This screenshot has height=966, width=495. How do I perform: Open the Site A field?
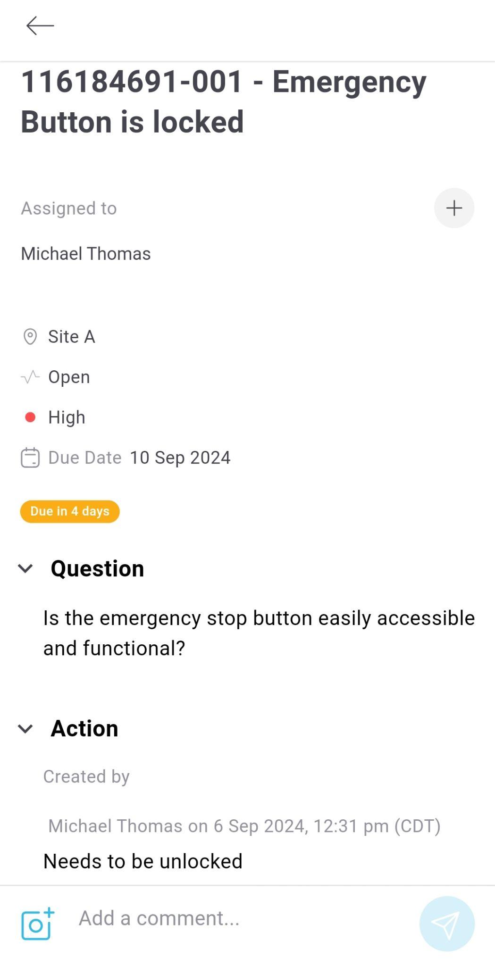(x=72, y=337)
